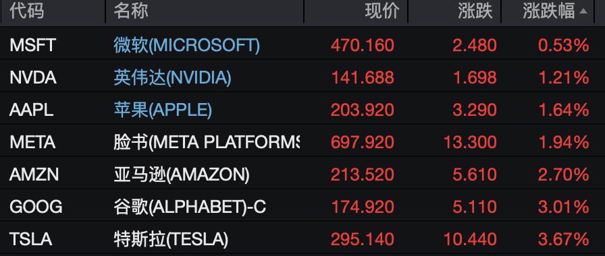Click the TSLA ticker code
Viewport: 605px width, 256px height.
click(31, 239)
